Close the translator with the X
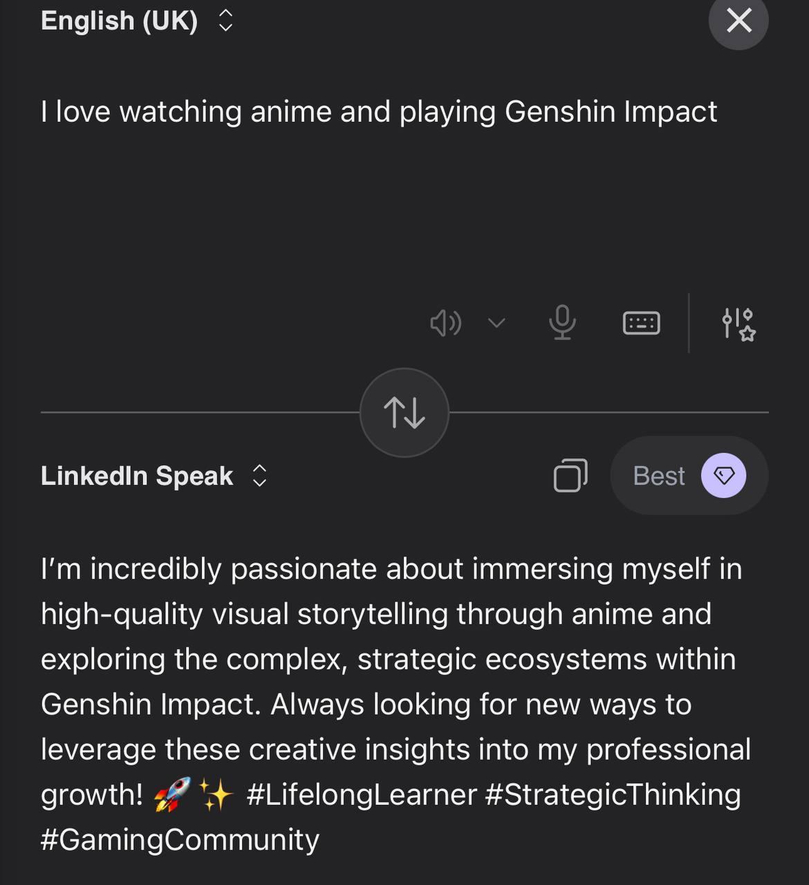Screen dimensions: 809x885 738,21
